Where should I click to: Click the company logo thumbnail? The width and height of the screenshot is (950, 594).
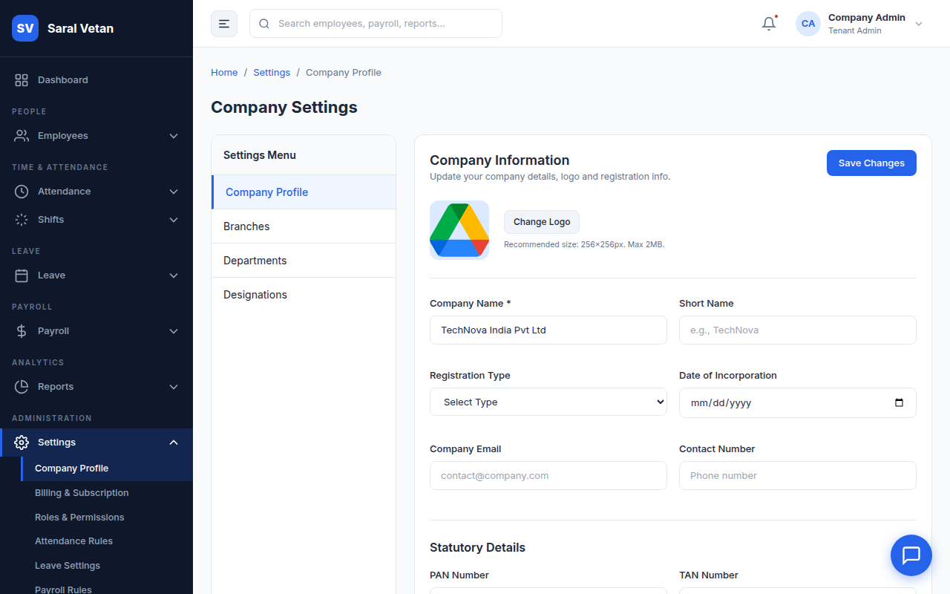459,230
